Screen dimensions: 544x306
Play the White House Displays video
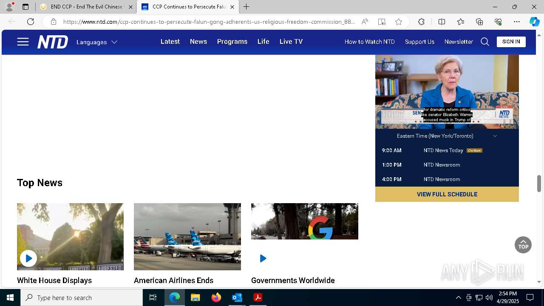click(x=28, y=258)
